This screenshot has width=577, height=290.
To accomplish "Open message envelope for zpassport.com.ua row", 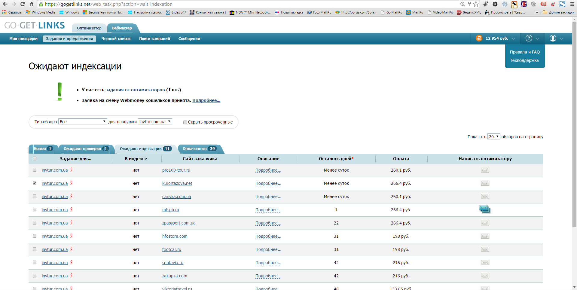I will click(x=485, y=223).
